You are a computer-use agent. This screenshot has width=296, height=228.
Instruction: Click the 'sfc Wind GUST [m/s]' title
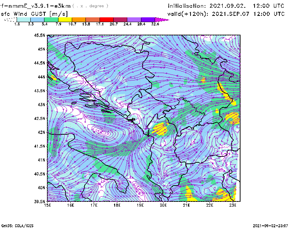[x=34, y=14]
